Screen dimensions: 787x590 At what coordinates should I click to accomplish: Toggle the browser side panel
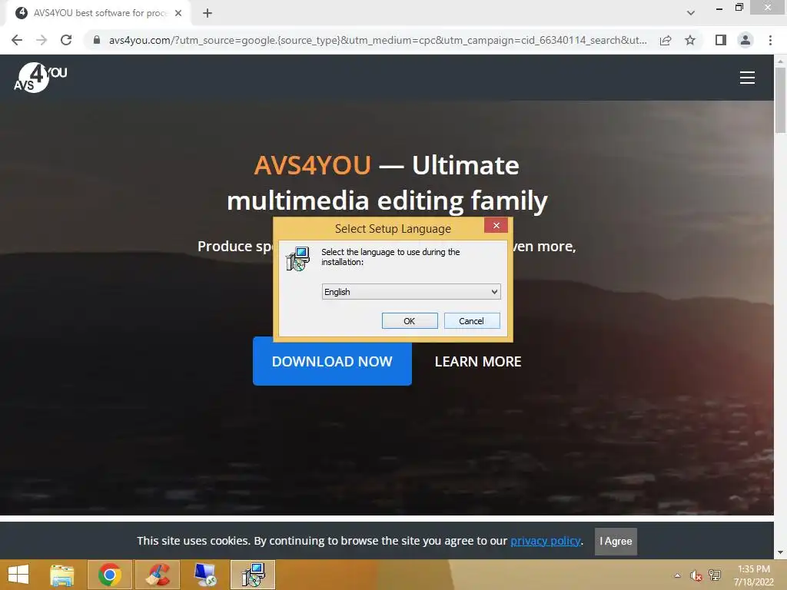coord(720,40)
